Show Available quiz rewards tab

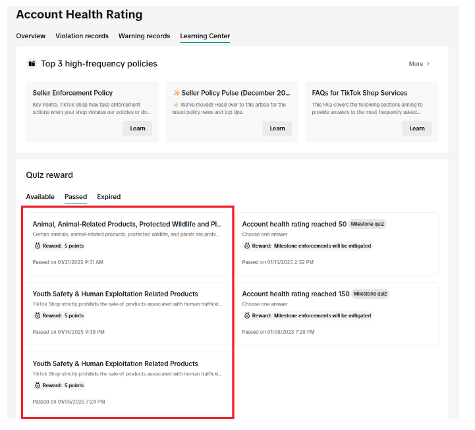[40, 197]
